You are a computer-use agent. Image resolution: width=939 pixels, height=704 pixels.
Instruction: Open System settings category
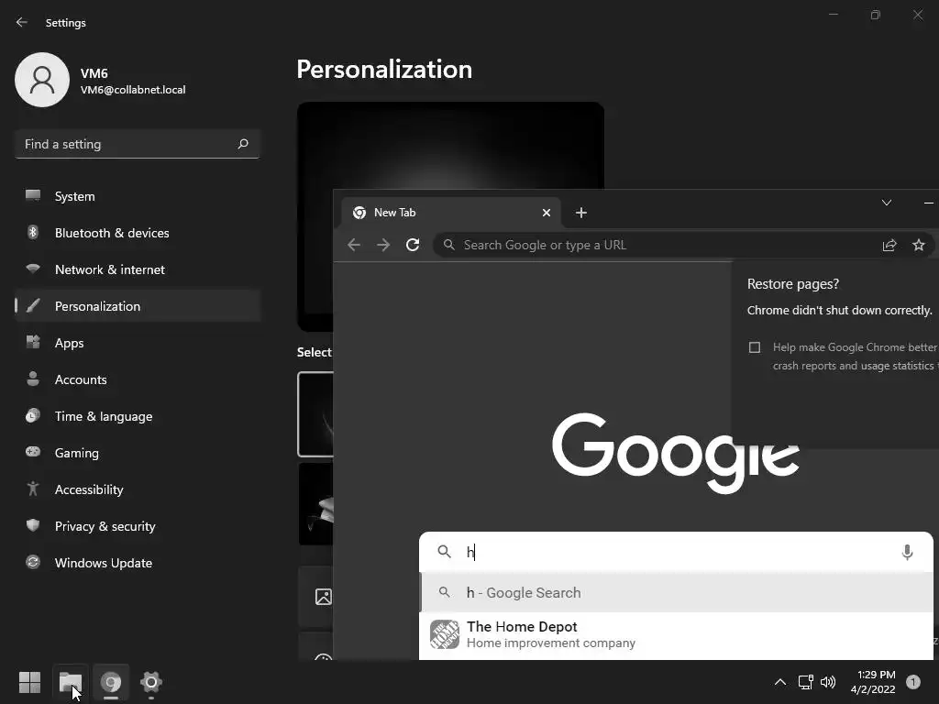click(138, 196)
